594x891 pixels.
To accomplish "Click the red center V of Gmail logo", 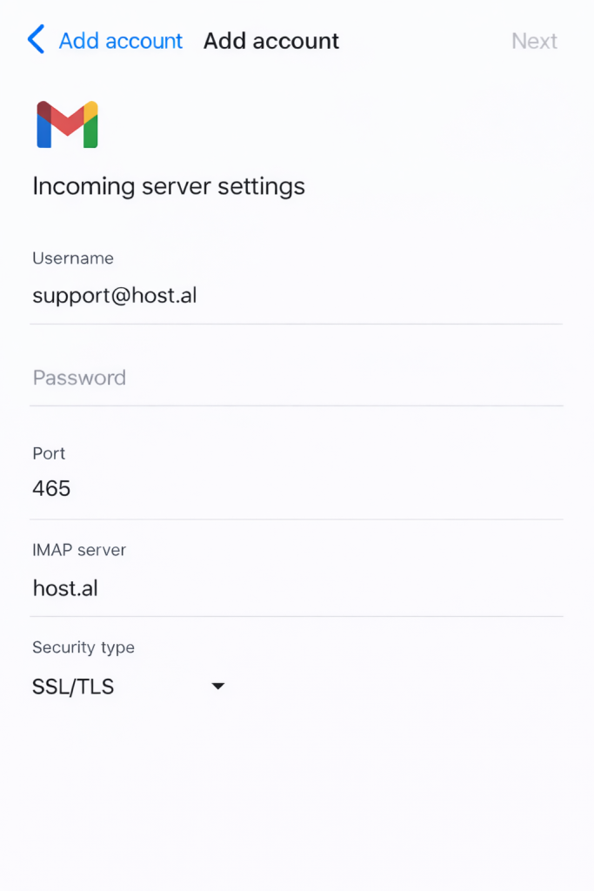I will pyautogui.click(x=67, y=123).
